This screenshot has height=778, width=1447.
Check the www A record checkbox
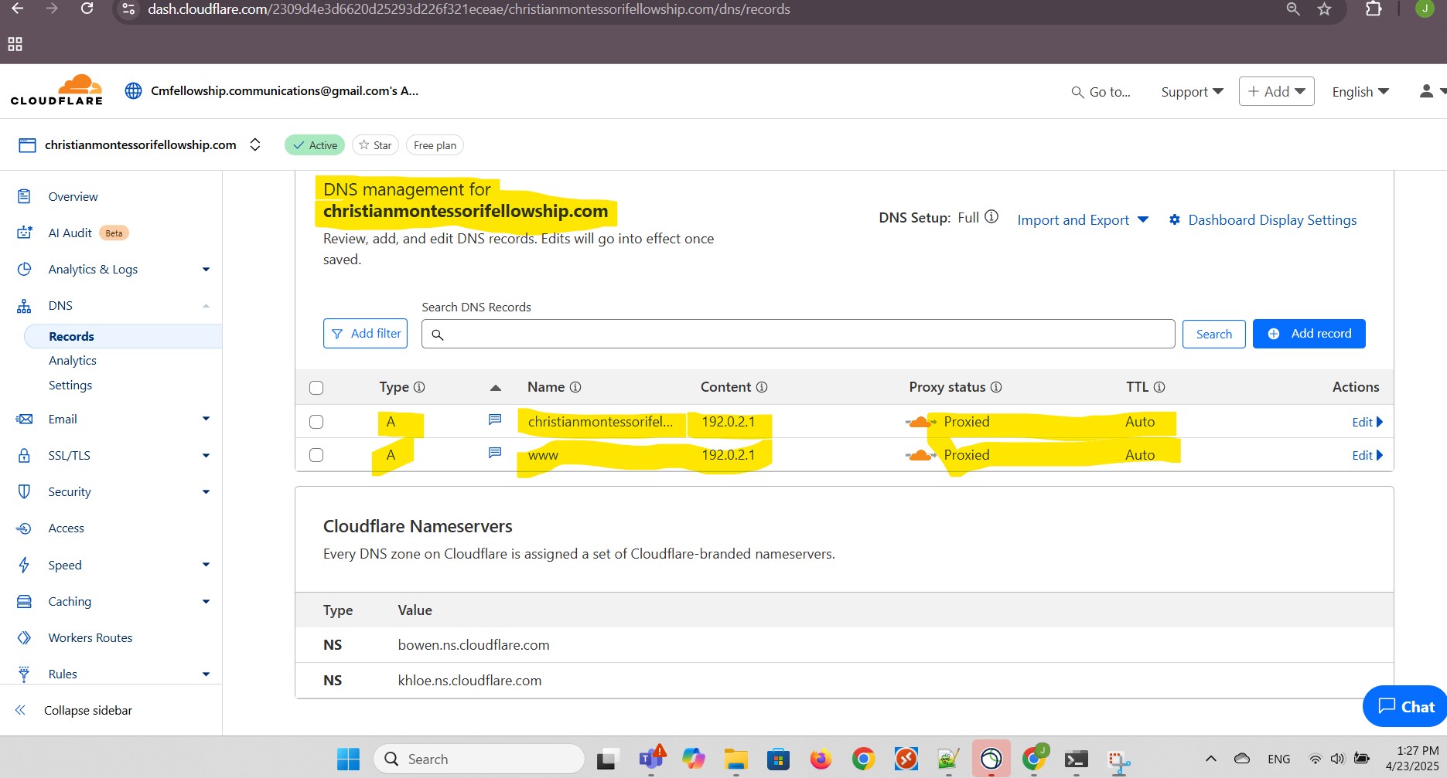click(316, 455)
